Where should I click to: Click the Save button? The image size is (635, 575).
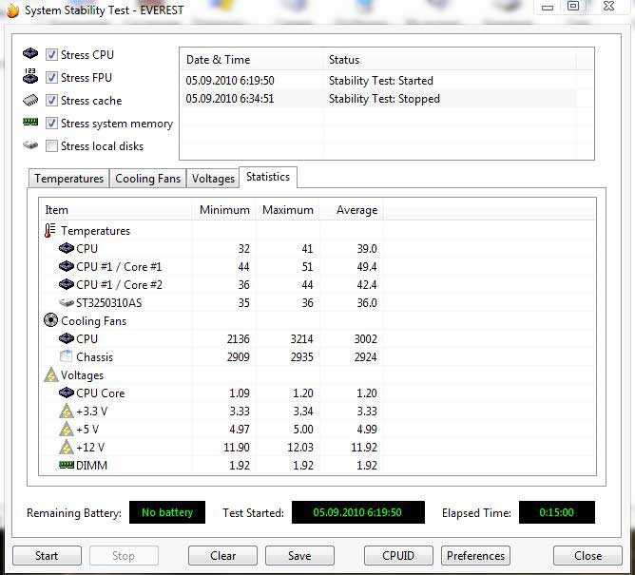pos(299,556)
